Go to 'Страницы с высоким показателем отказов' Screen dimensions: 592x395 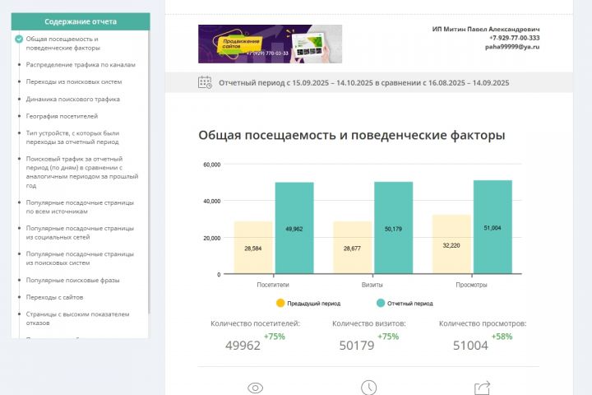77,318
